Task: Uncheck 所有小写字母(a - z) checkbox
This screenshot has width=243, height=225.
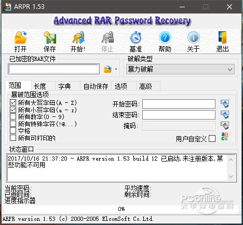Action: point(13,110)
